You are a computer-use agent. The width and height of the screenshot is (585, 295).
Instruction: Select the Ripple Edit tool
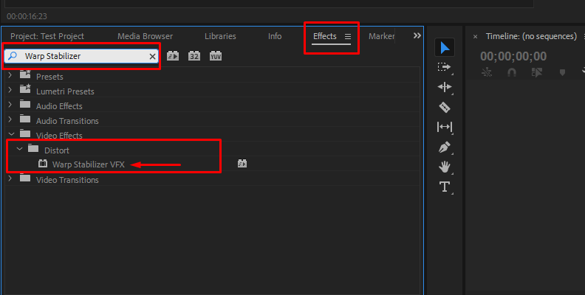coord(445,87)
